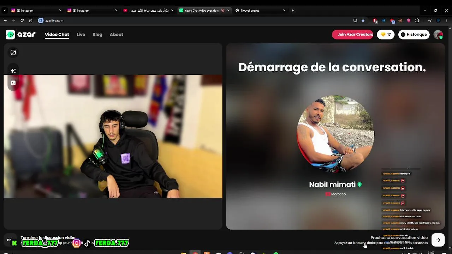This screenshot has height=254, width=452.
Task: Click the recording indicator on Azar tab
Action: [x=222, y=11]
